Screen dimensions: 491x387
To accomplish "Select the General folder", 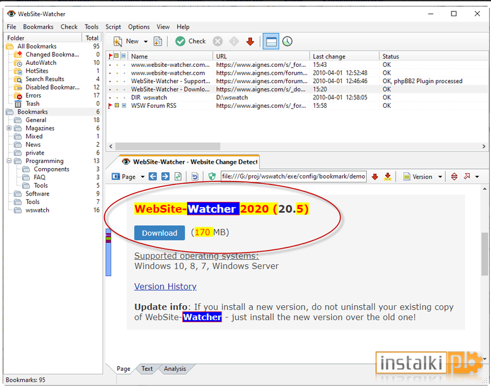I will (x=36, y=120).
